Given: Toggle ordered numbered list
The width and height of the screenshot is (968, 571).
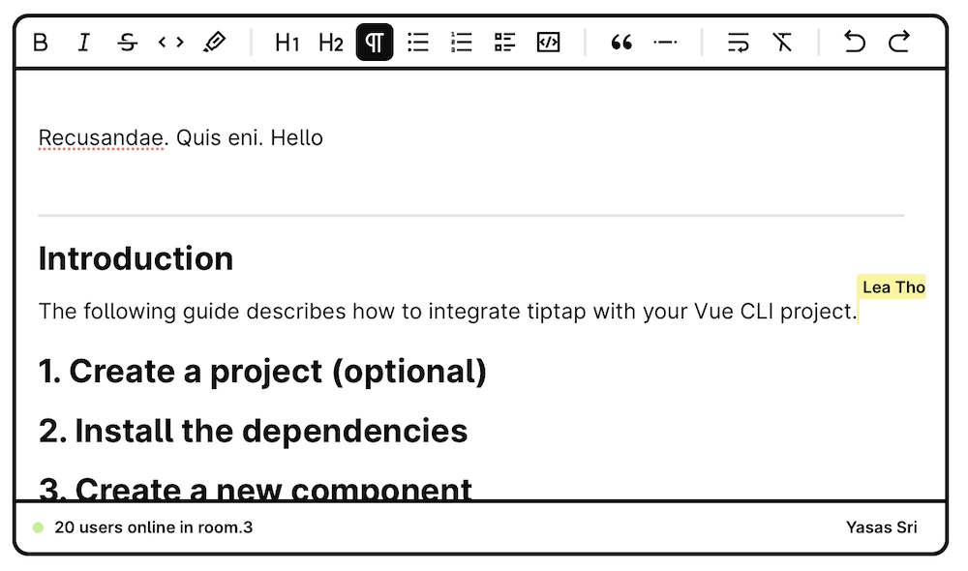Looking at the screenshot, I should point(462,43).
